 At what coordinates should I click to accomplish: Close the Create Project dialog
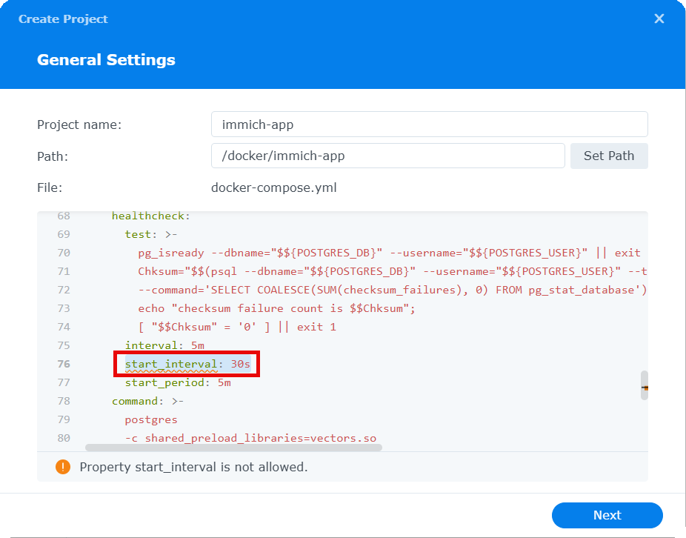(x=659, y=19)
